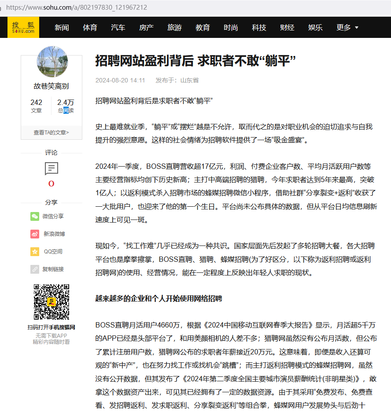Click the 评论 section label
The image size is (391, 413).
pyautogui.click(x=51, y=153)
